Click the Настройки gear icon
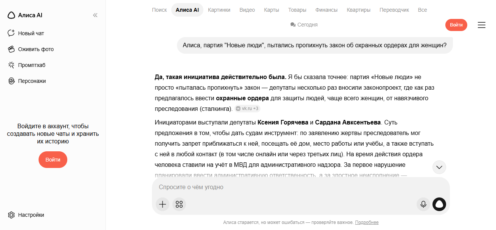This screenshot has height=230, width=496. (x=11, y=215)
